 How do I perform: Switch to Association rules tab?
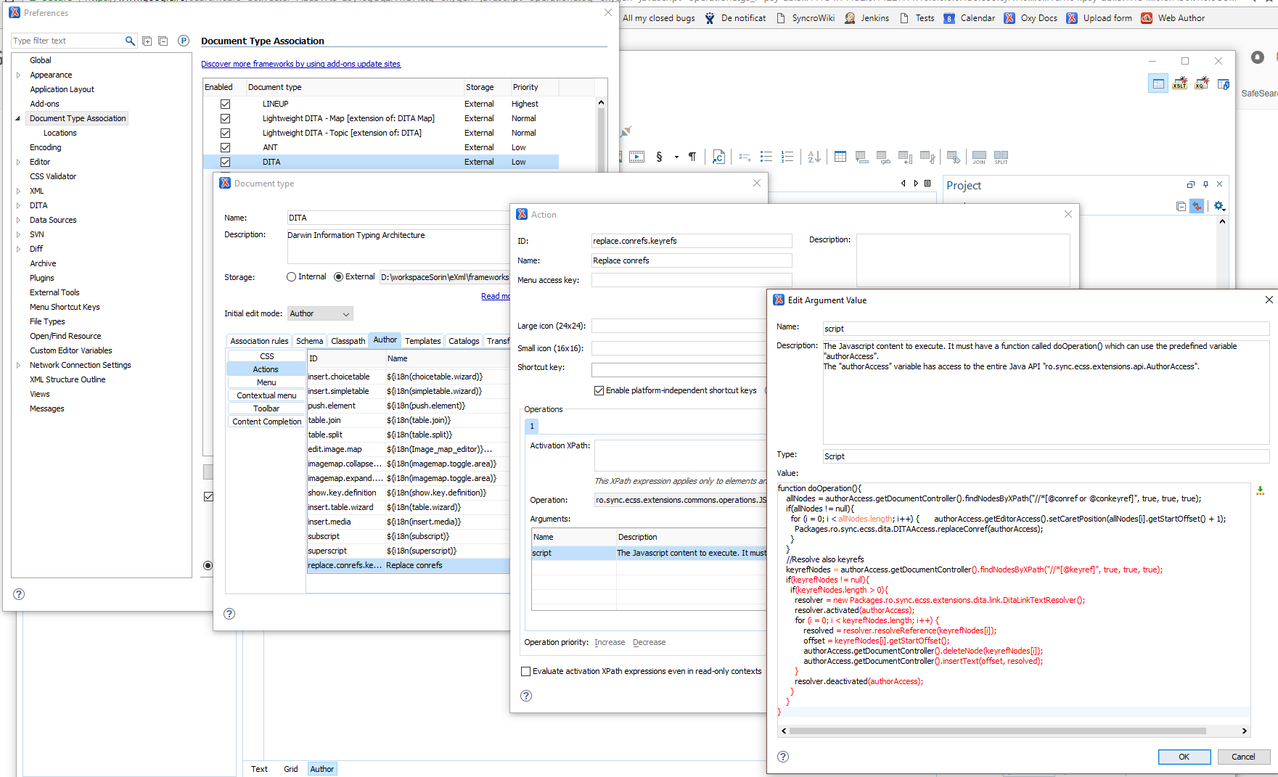pos(259,341)
